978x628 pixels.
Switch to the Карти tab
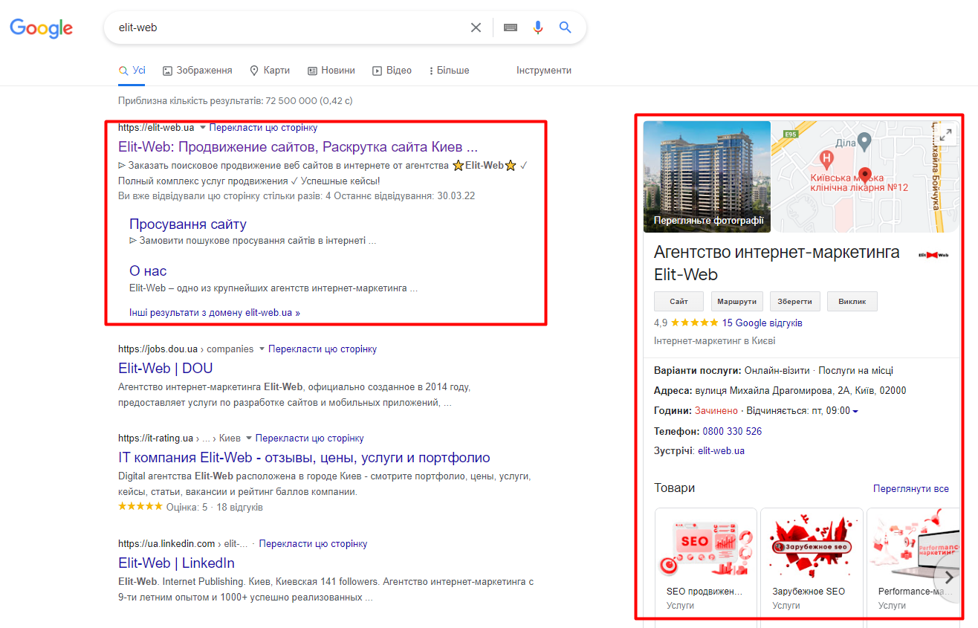270,71
